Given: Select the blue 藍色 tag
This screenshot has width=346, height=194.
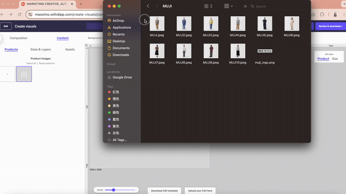Looking at the screenshot, I should [113, 119].
